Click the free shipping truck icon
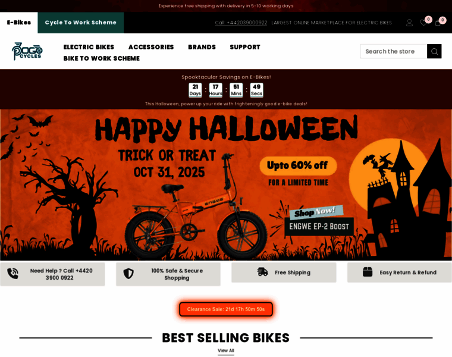452x357 pixels. coord(263,272)
